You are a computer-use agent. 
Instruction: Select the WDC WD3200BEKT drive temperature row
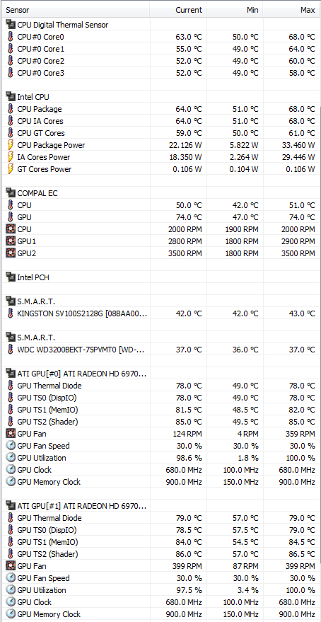point(161,350)
